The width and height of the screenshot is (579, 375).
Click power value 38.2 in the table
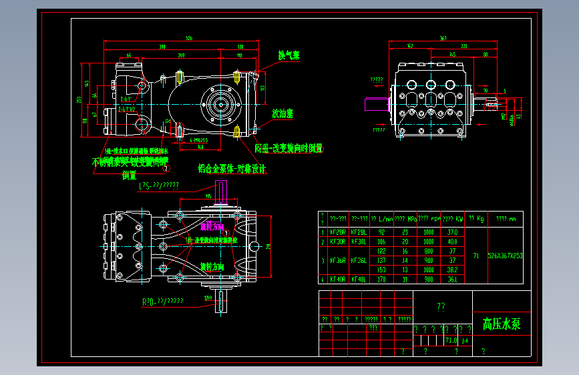pyautogui.click(x=452, y=270)
